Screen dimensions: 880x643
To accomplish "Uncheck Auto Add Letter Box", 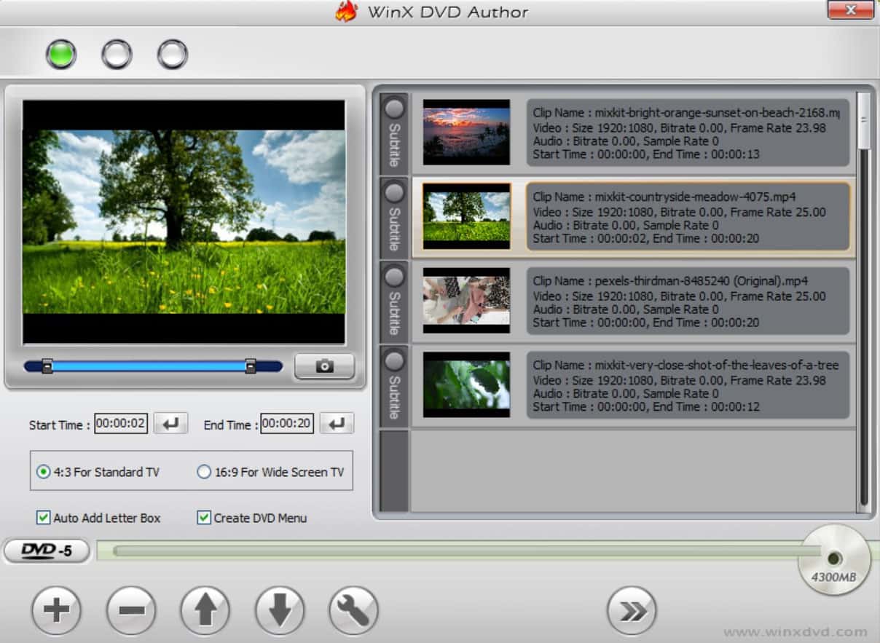I will (x=44, y=518).
